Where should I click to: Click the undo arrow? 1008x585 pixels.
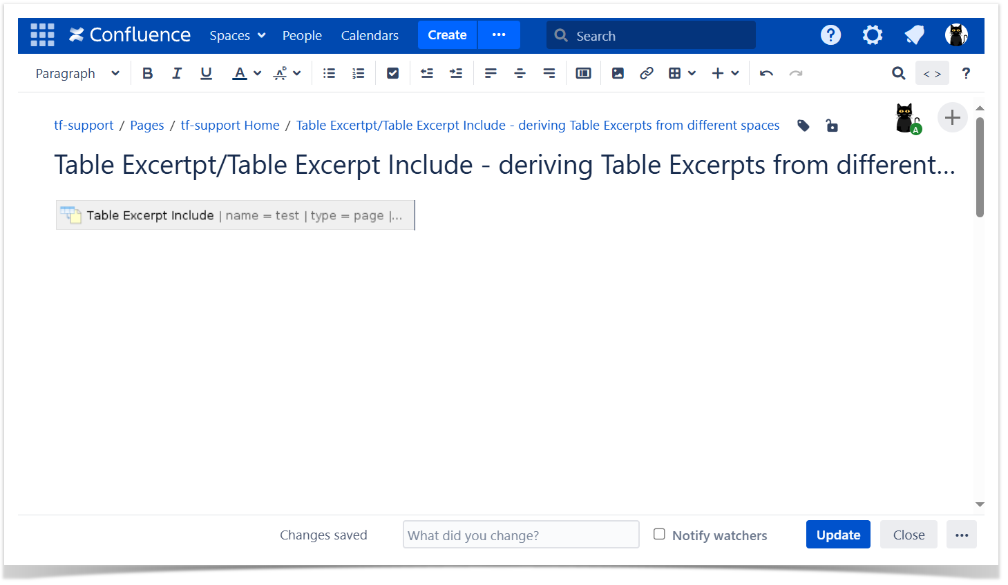coord(766,73)
